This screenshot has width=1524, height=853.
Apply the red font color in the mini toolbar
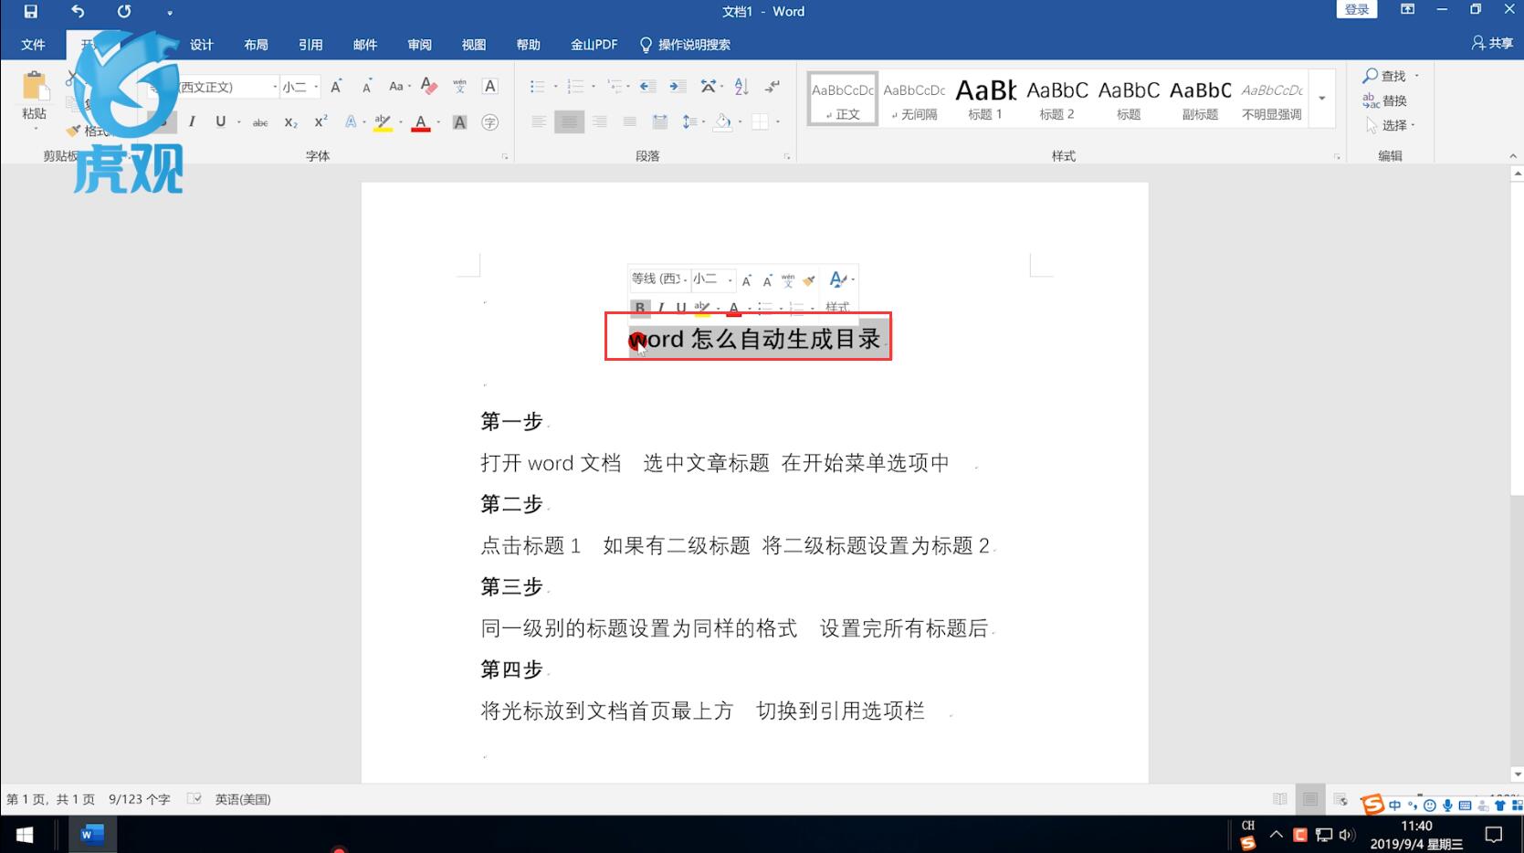(x=733, y=309)
